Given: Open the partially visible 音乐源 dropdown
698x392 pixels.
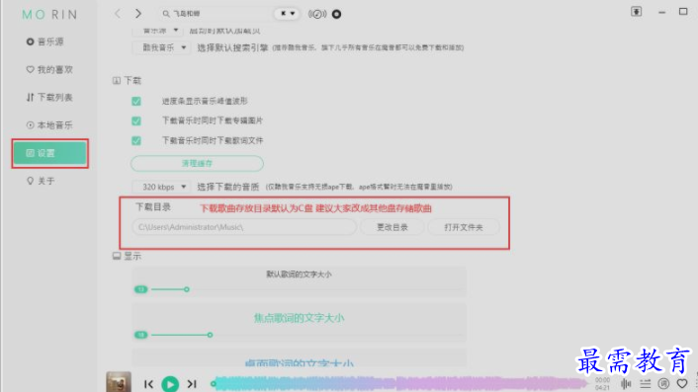Looking at the screenshot, I should (157, 31).
